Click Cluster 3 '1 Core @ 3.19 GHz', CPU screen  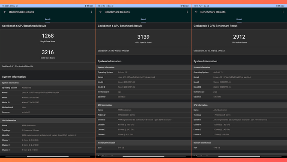click(48, 150)
